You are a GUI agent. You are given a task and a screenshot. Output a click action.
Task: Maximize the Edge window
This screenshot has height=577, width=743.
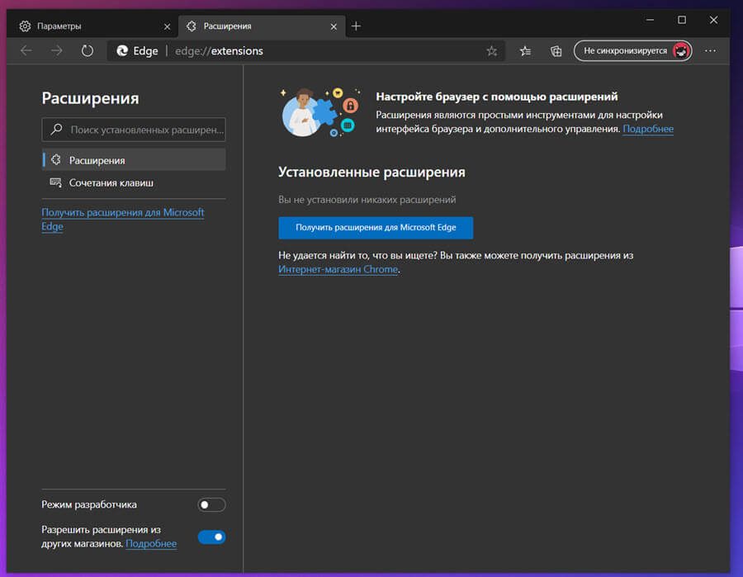[x=681, y=20]
